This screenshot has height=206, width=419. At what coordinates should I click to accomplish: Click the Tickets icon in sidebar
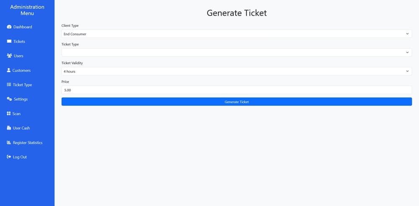[9, 41]
